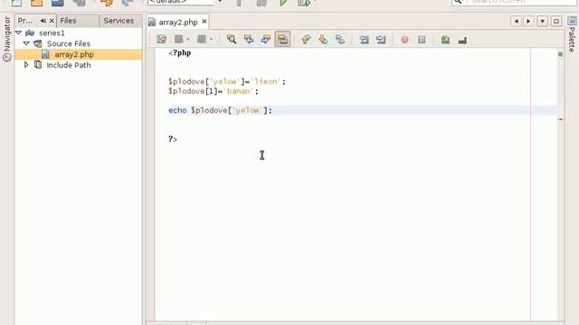
Task: Click the search field at top right
Action: pos(514,2)
